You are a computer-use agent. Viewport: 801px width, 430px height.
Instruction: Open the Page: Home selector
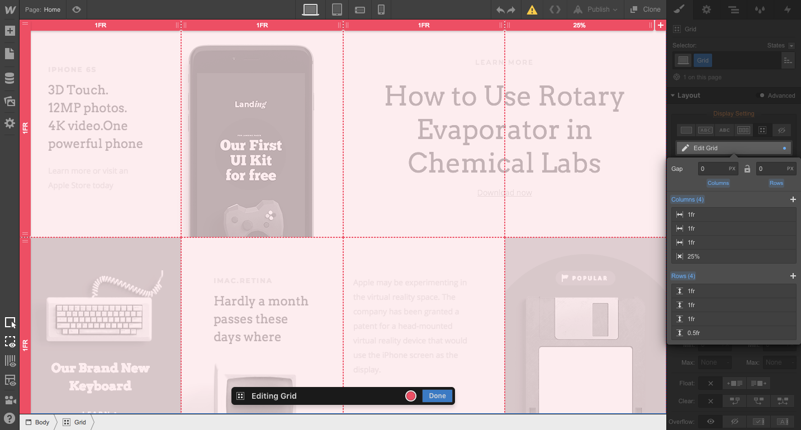(x=43, y=9)
